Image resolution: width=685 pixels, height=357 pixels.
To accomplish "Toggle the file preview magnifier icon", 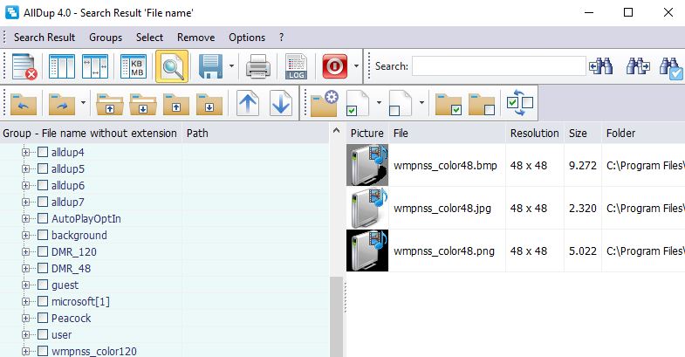I will 172,66.
